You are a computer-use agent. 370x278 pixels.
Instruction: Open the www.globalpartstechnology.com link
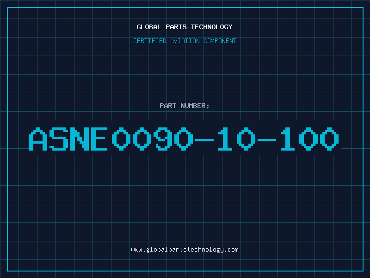tap(185, 250)
